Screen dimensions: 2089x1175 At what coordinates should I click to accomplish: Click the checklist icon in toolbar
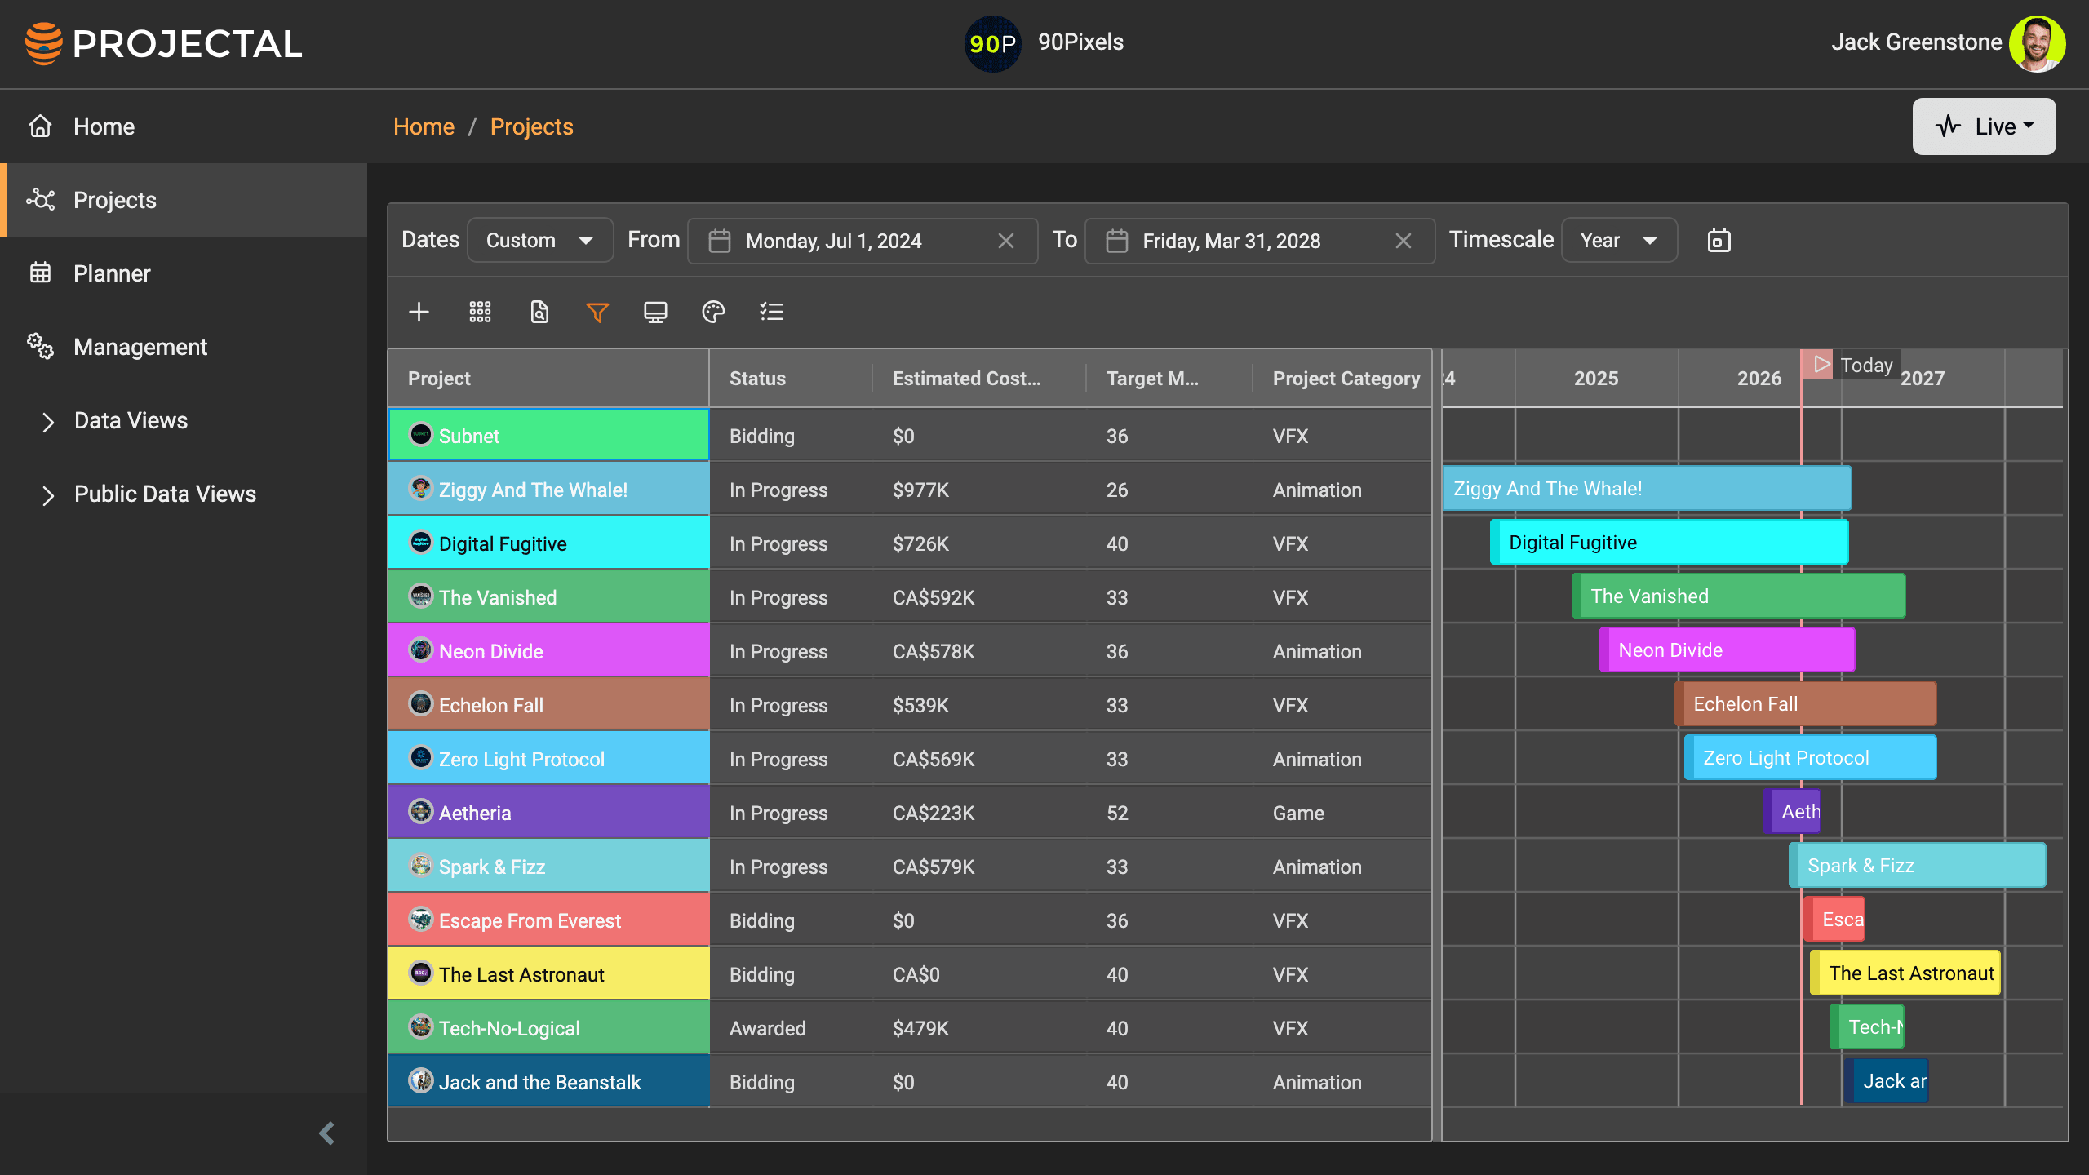(x=771, y=312)
